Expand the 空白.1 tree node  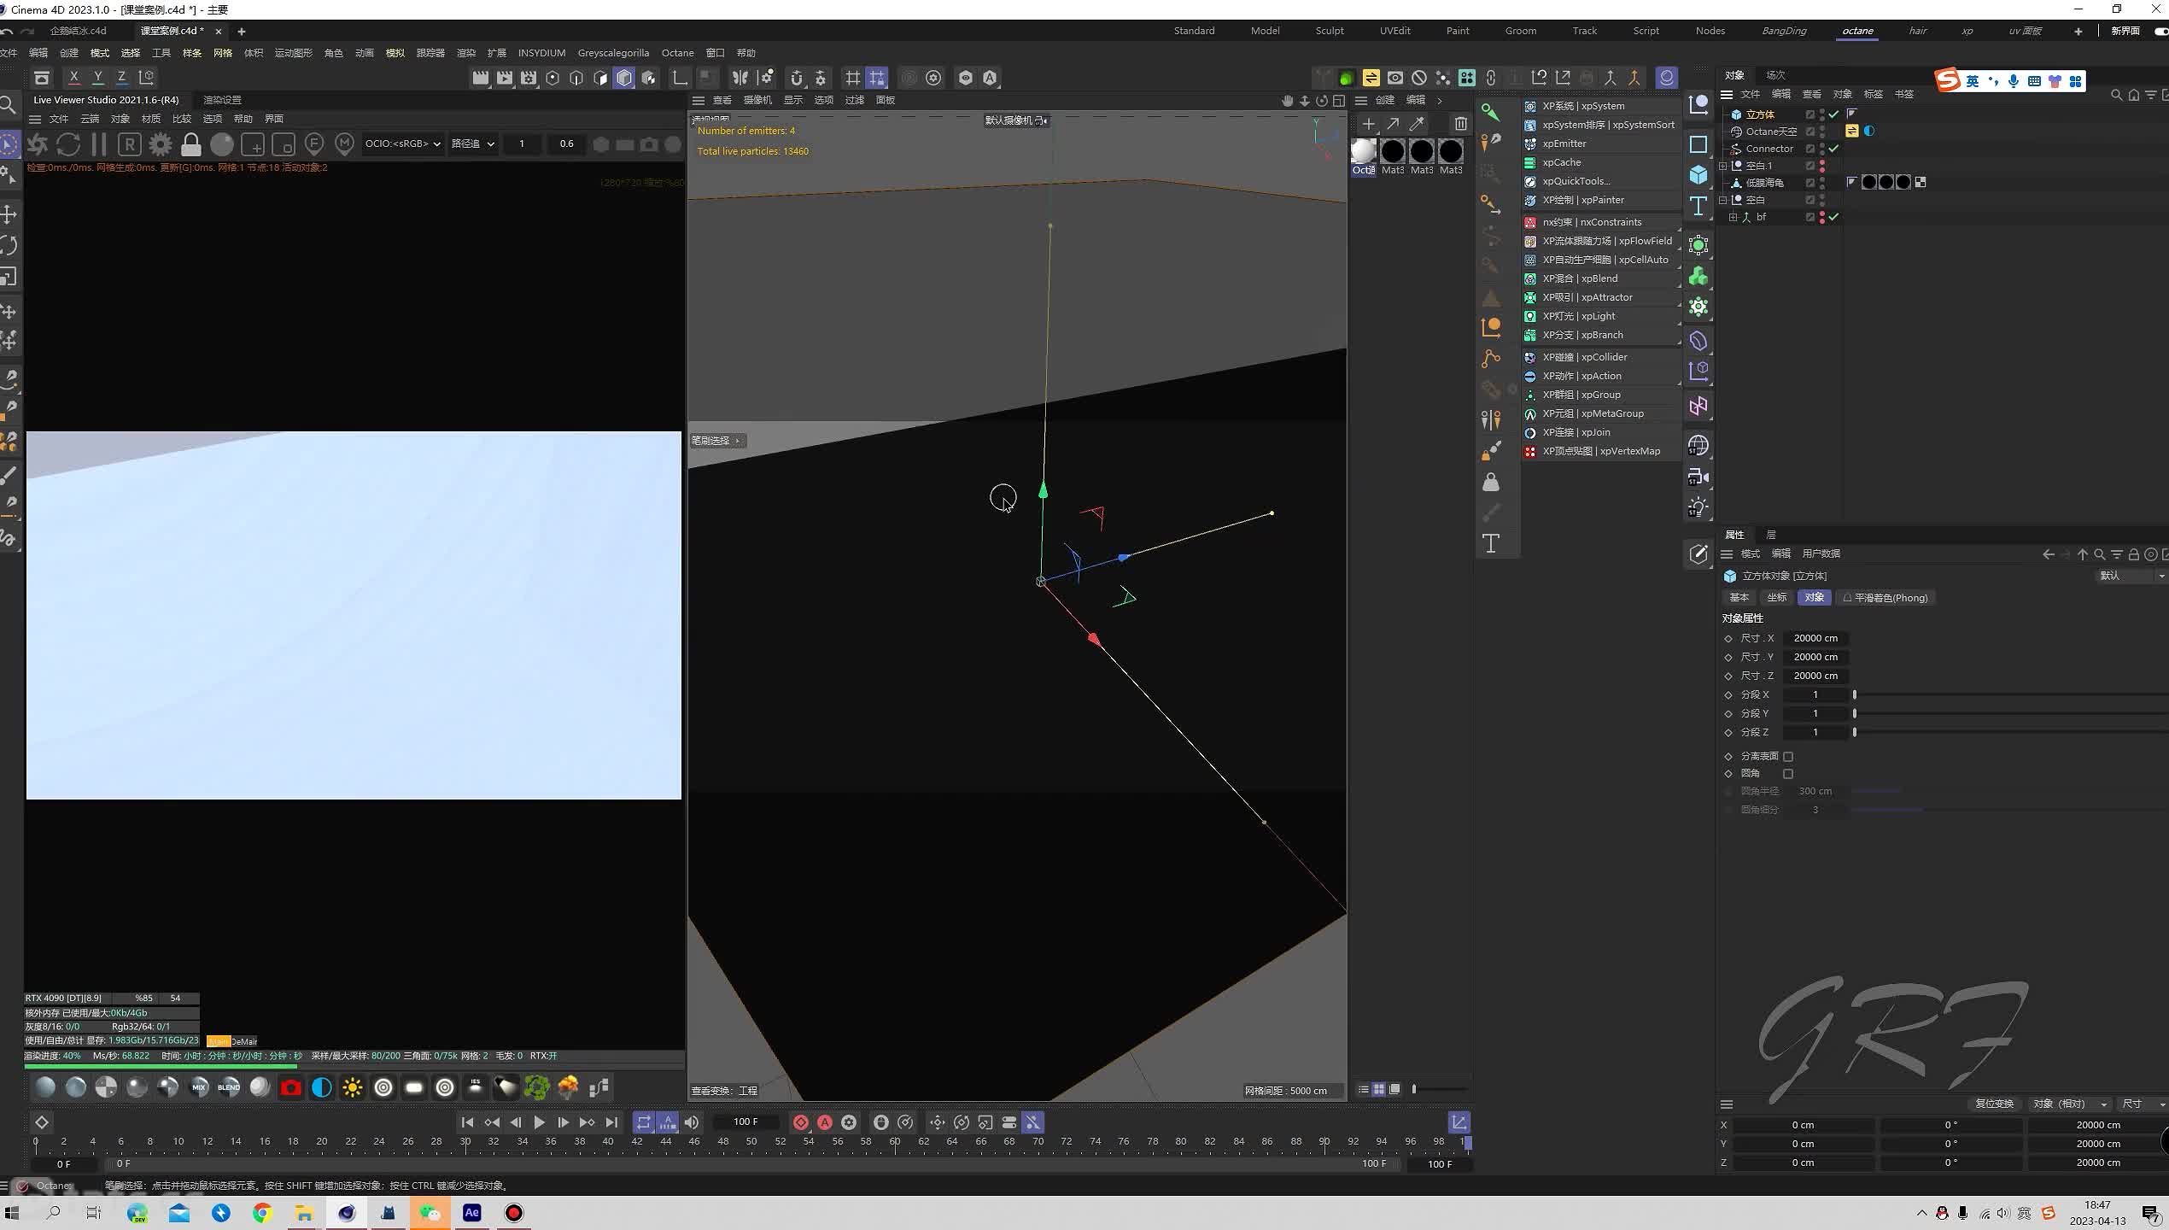[1723, 166]
